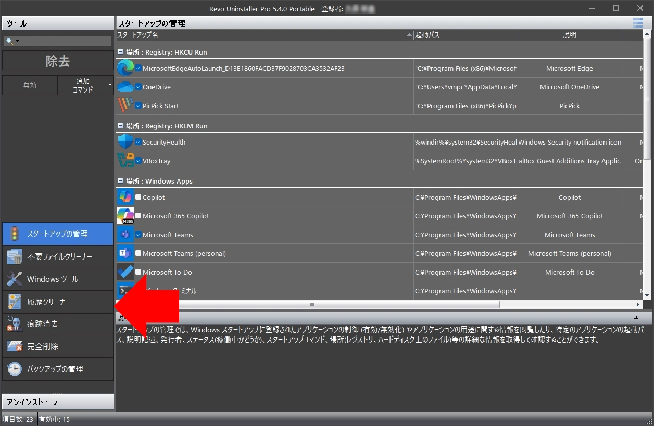Collapse the Registry: HKLM Run group
Screen dimensions: 654x426
coord(120,126)
